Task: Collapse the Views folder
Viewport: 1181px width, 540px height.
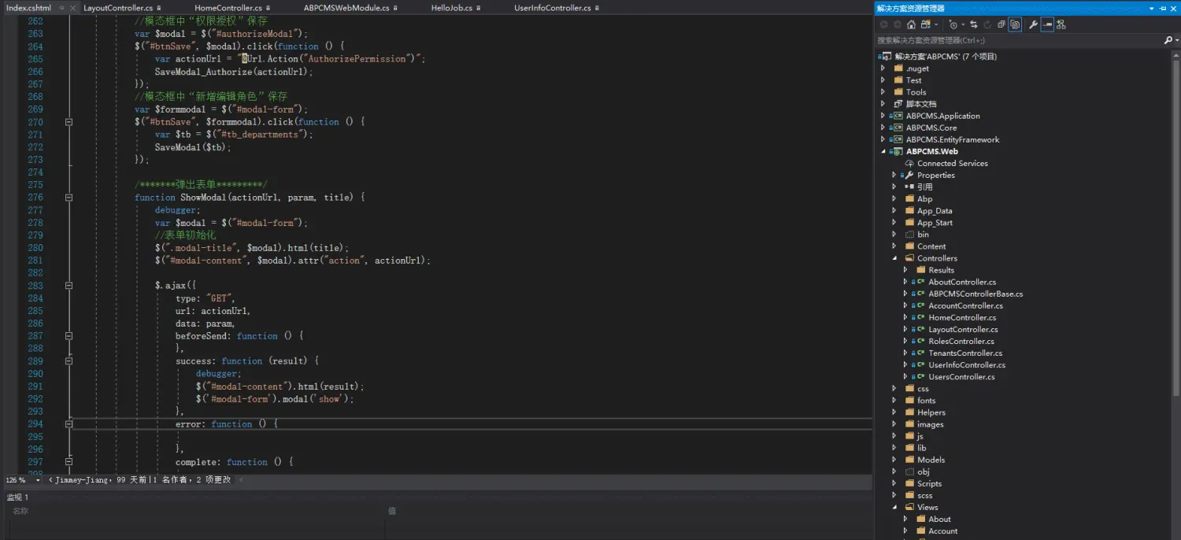Action: 894,507
